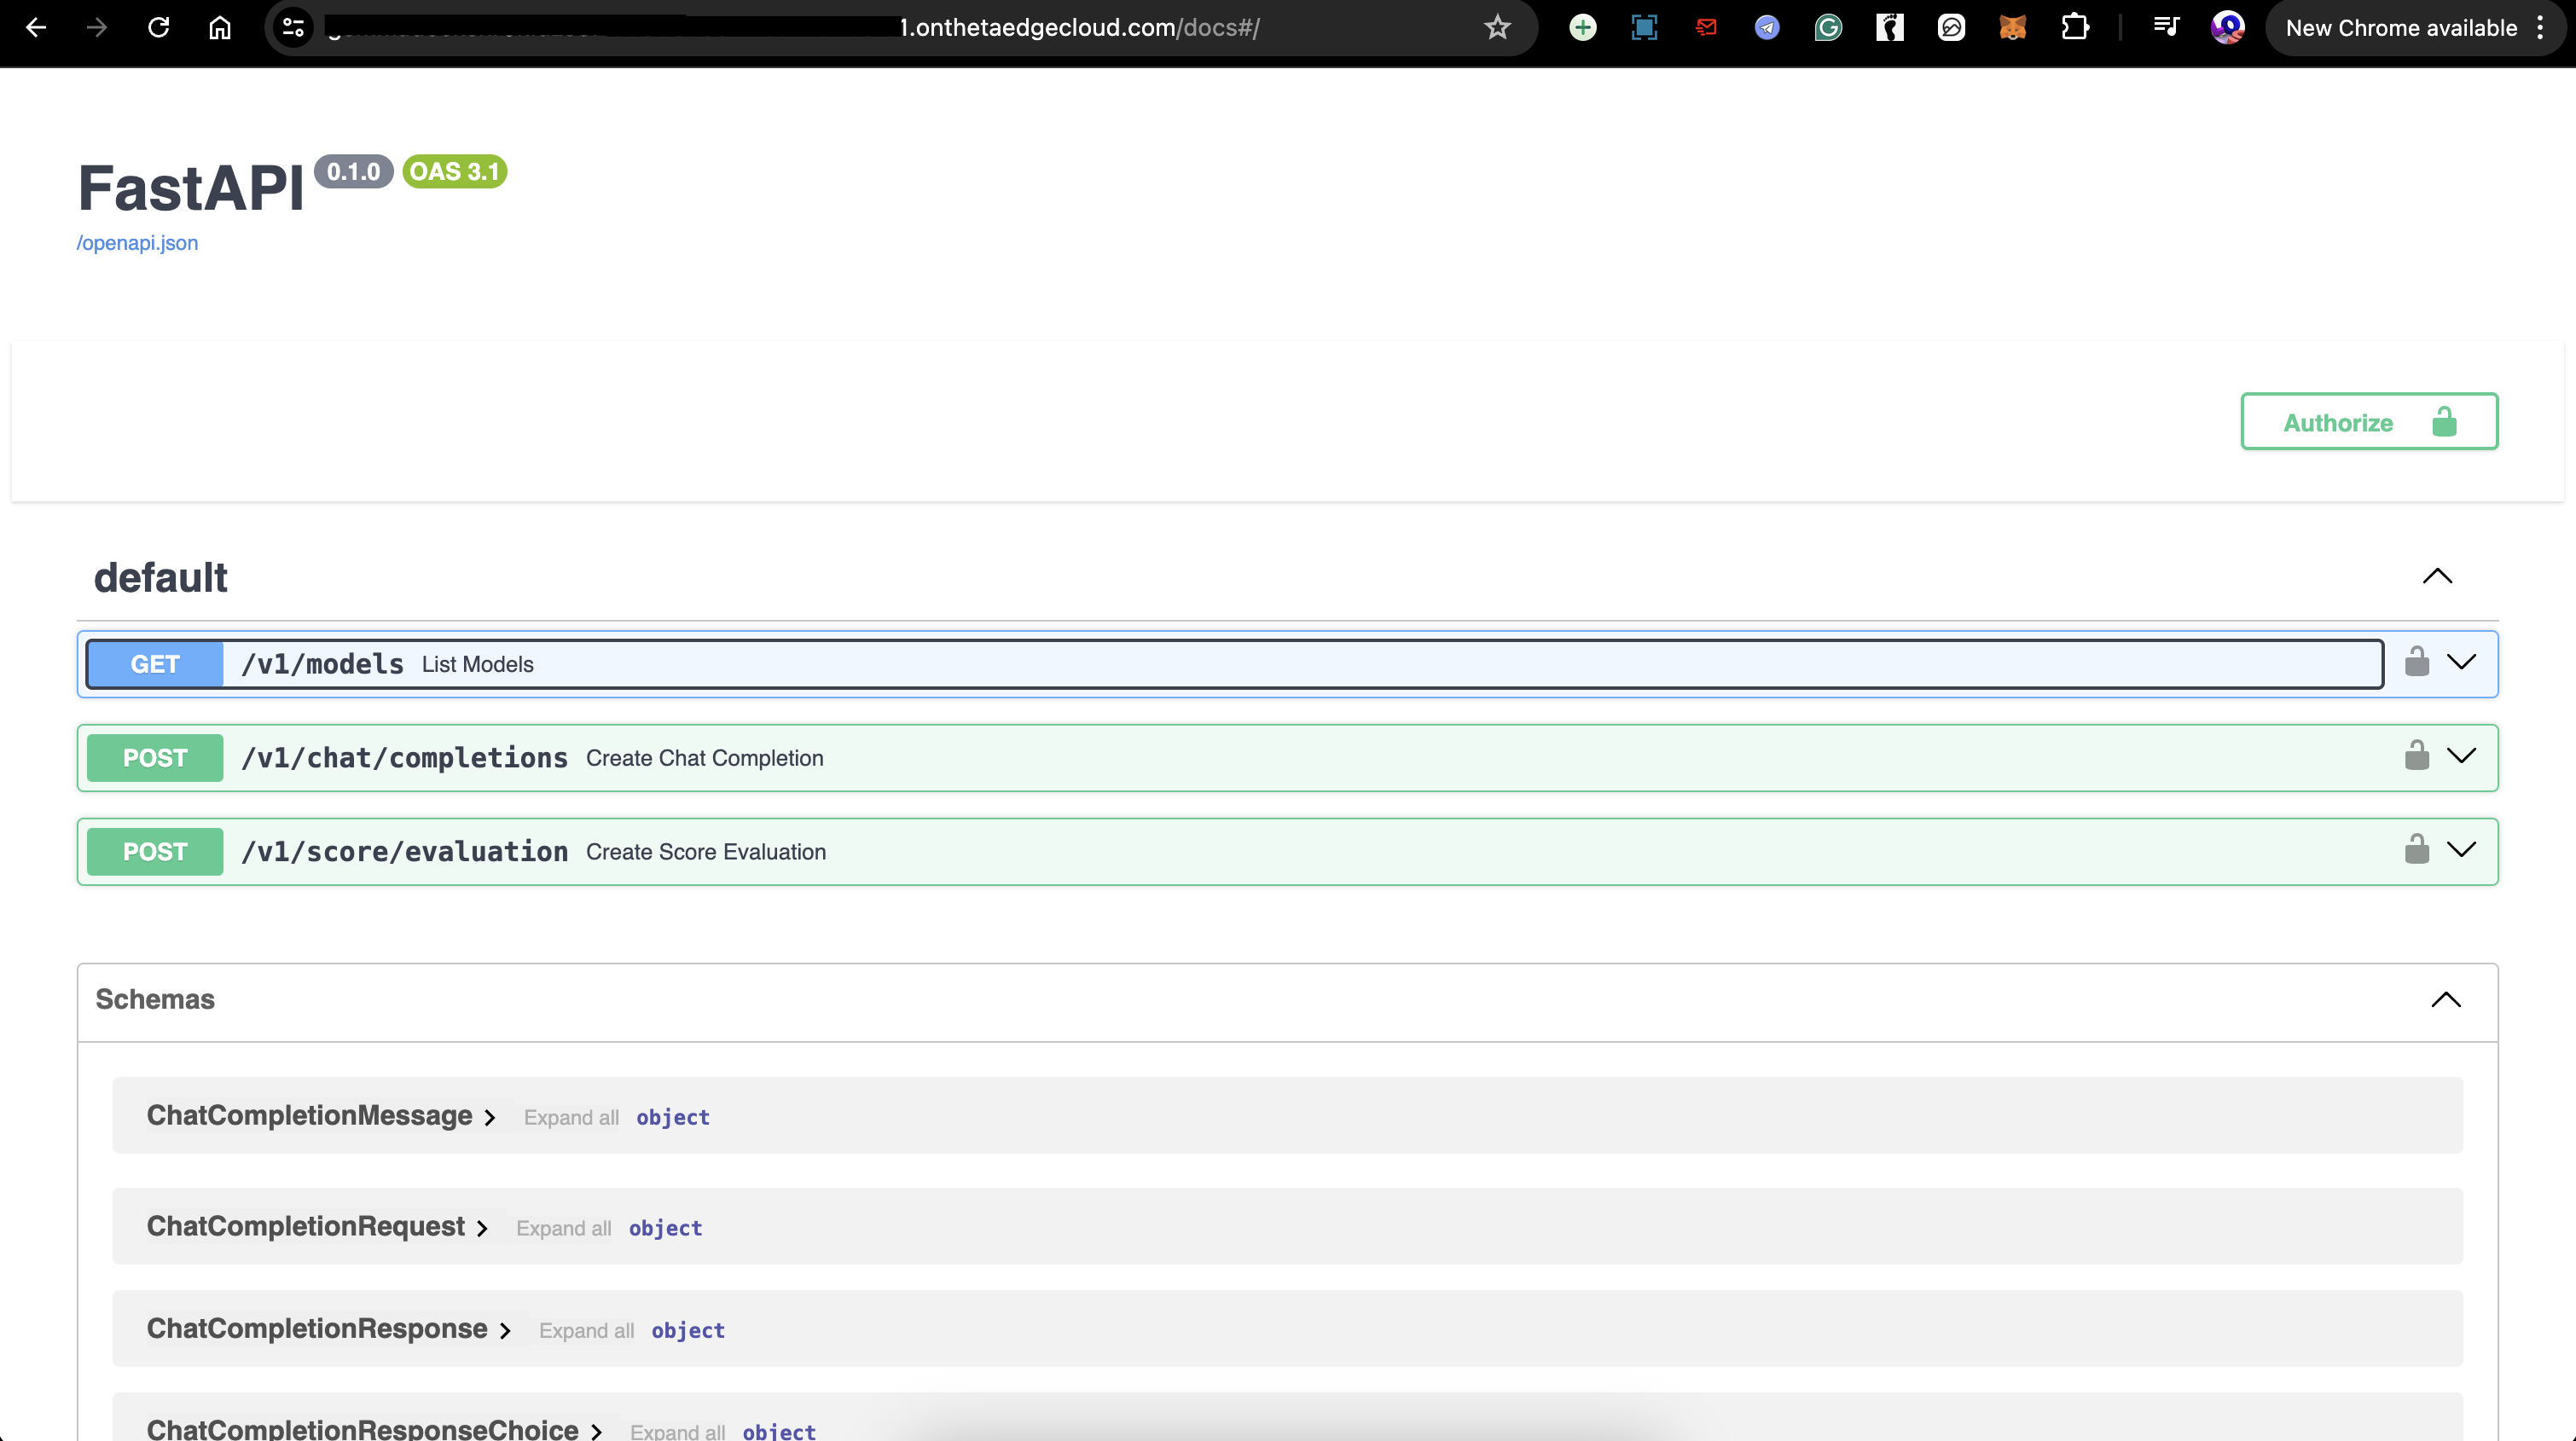
Task: Click the browser address bar
Action: pyautogui.click(x=900, y=28)
